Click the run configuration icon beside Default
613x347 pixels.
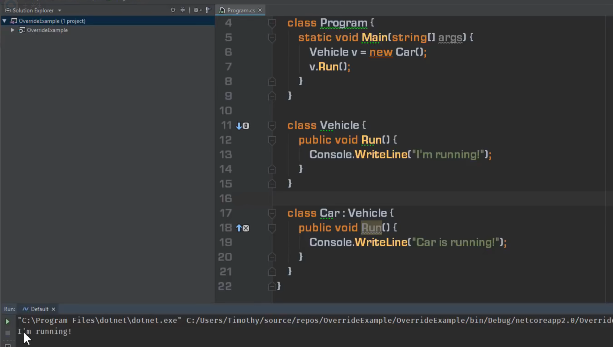pyautogui.click(x=26, y=309)
